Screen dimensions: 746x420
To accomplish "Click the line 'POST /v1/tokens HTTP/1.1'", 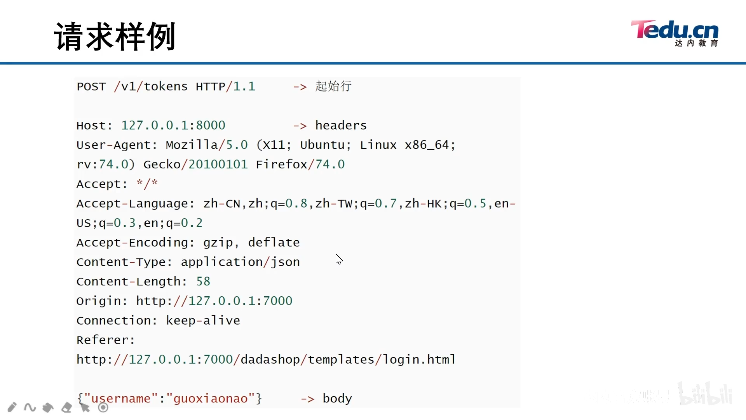I will tap(166, 86).
